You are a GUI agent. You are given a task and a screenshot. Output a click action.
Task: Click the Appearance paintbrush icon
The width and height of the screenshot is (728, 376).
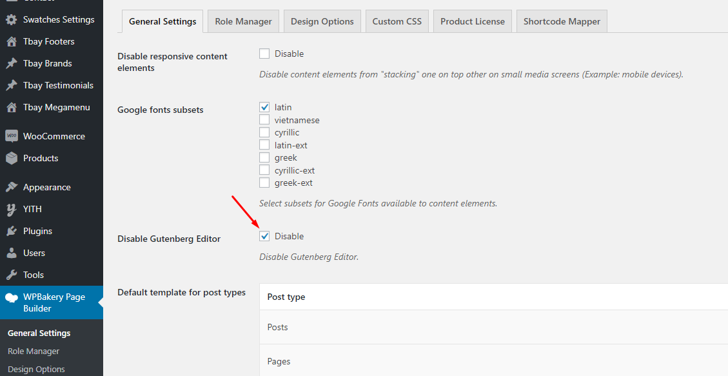click(12, 187)
